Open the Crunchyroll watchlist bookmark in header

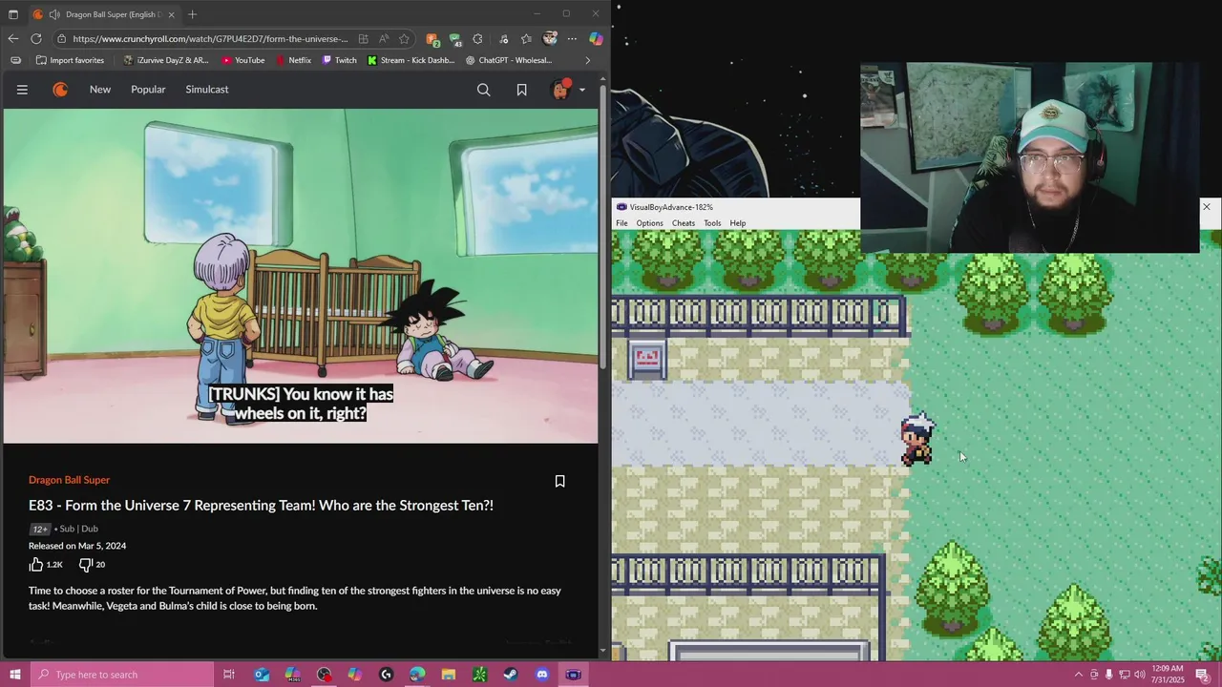(521, 90)
